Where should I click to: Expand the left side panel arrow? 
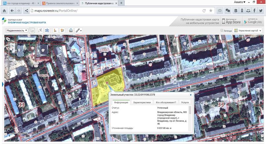point(3,84)
